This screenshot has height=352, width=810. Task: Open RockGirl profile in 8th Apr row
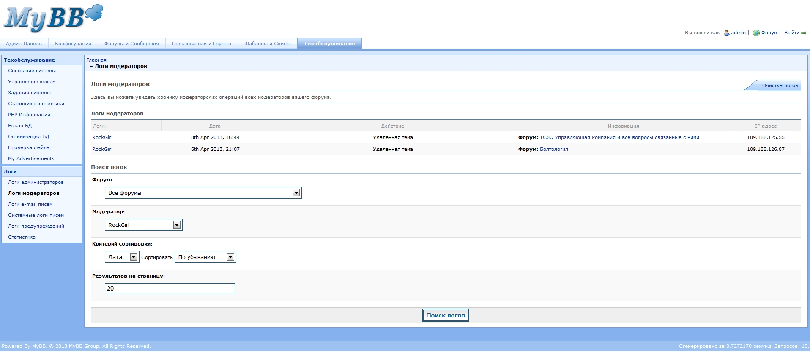click(x=102, y=137)
